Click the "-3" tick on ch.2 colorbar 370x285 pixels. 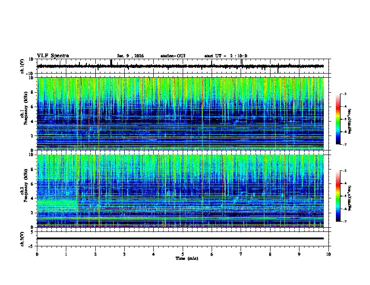click(x=344, y=171)
